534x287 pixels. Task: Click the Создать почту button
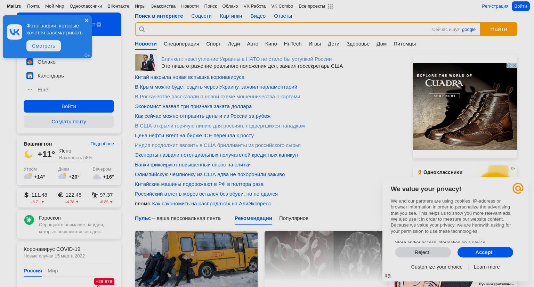(69, 122)
